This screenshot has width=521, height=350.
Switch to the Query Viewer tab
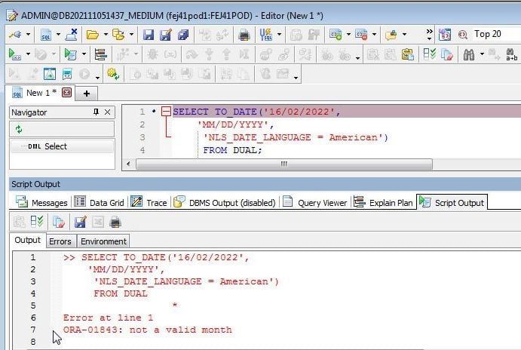(x=314, y=202)
